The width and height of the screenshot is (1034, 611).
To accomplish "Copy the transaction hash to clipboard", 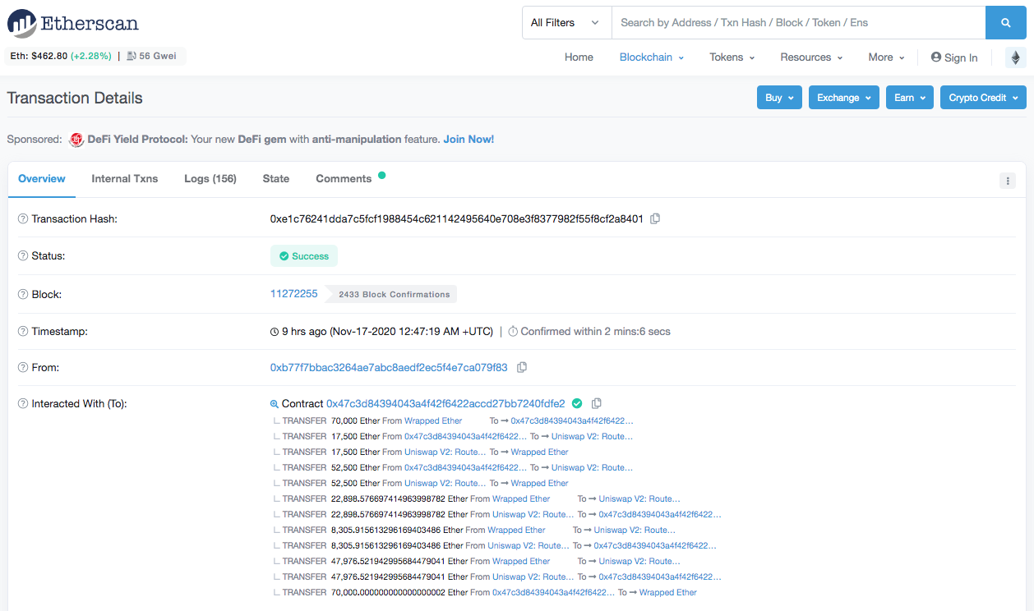I will click(655, 219).
